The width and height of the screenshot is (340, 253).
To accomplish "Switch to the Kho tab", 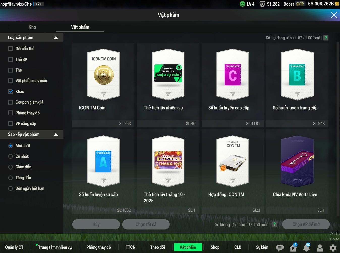I will (32, 27).
